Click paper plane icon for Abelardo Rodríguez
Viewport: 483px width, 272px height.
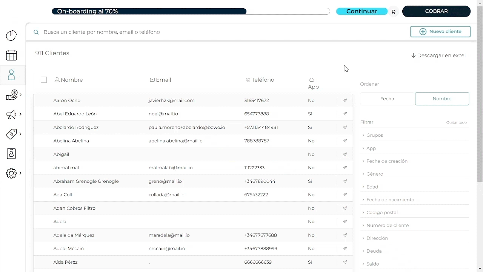tap(345, 127)
